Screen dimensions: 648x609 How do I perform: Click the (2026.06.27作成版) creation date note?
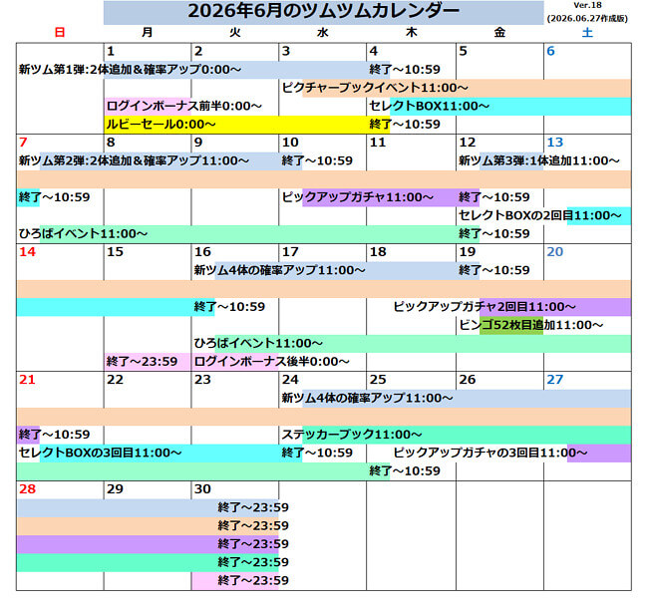pyautogui.click(x=587, y=19)
